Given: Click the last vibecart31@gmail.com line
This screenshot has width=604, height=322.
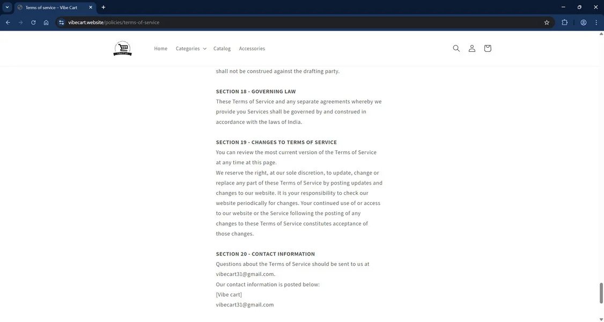Looking at the screenshot, I should tap(245, 305).
